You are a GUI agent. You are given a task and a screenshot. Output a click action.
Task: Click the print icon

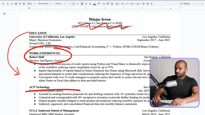pyautogui.click(x=16, y=4)
